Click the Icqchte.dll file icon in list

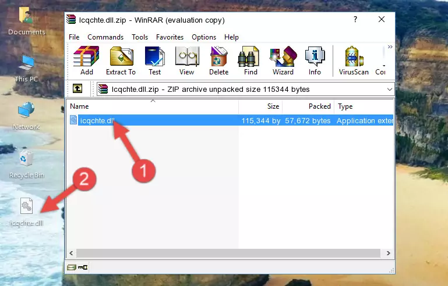point(73,120)
